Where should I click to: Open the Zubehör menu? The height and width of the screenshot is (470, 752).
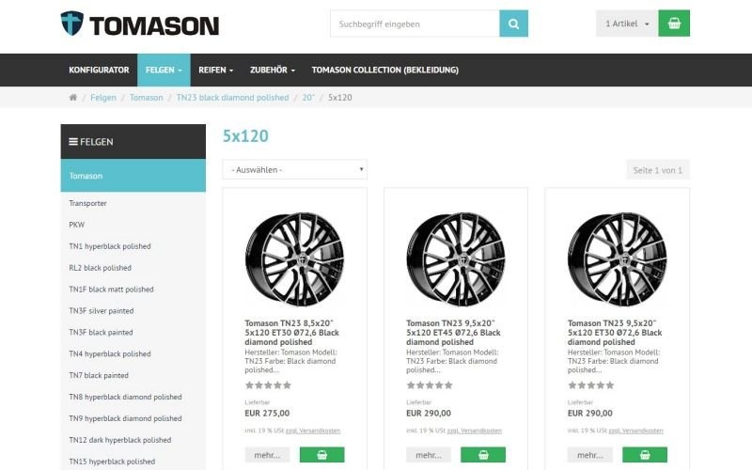(272, 70)
